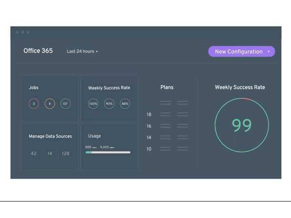Click the New Configuration button
This screenshot has width=291, height=218.
(239, 52)
